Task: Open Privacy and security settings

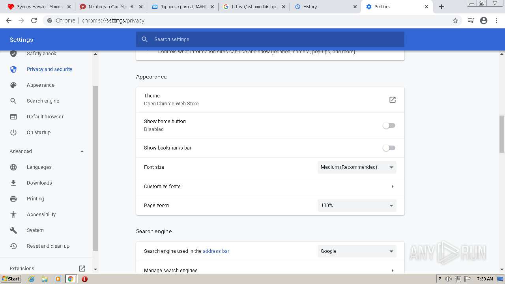Action: [x=49, y=69]
